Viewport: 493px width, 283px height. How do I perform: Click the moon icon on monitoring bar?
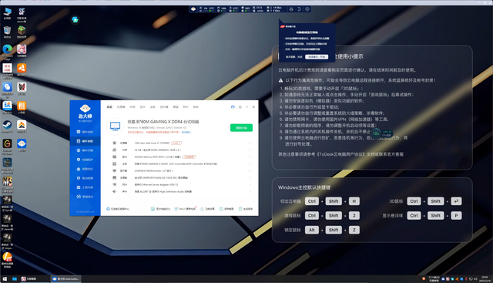(300, 9)
